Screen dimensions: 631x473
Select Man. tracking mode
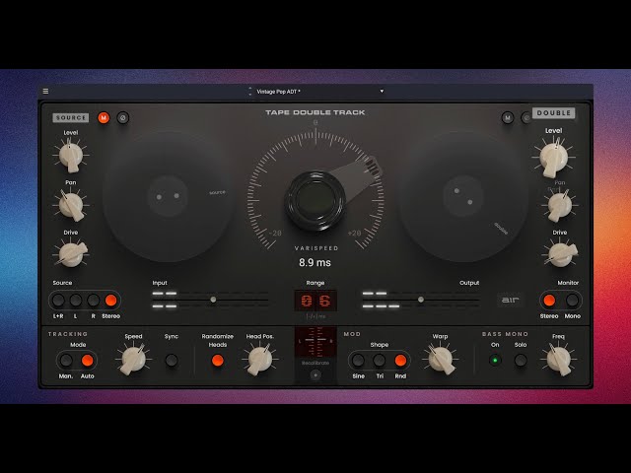[x=66, y=361]
